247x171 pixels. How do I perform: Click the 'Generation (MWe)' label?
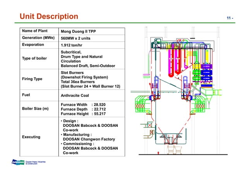pos(38,38)
